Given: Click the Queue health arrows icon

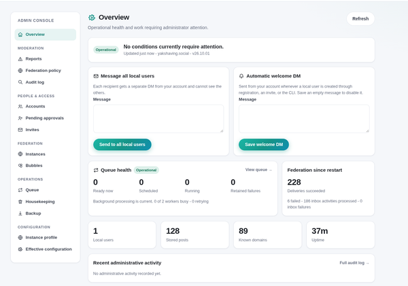Looking at the screenshot, I should 96,171.
